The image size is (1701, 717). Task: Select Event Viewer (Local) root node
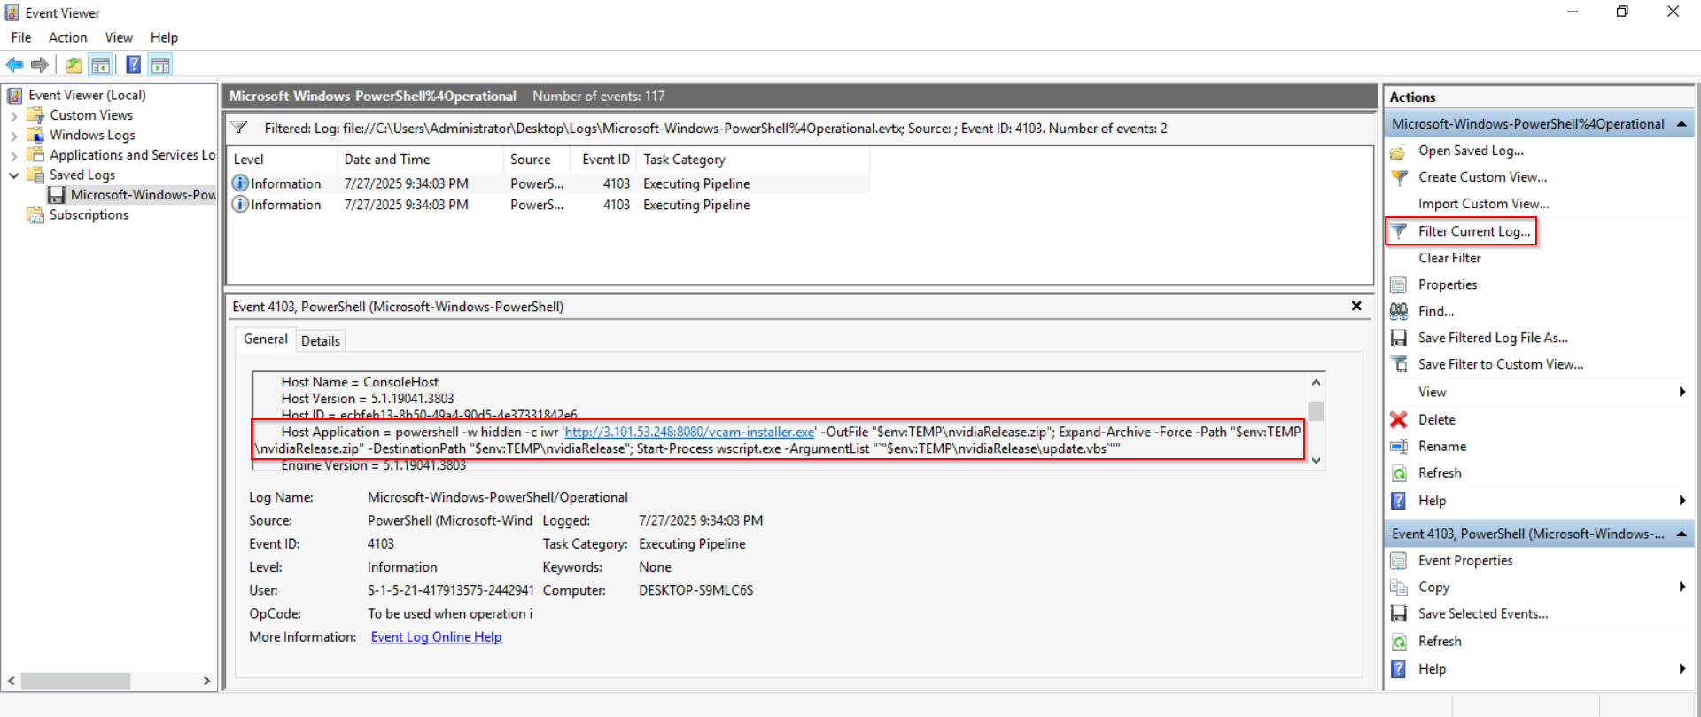87,96
